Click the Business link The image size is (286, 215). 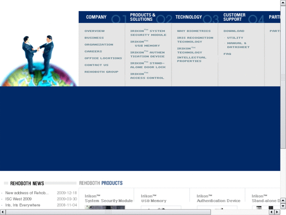point(94,38)
